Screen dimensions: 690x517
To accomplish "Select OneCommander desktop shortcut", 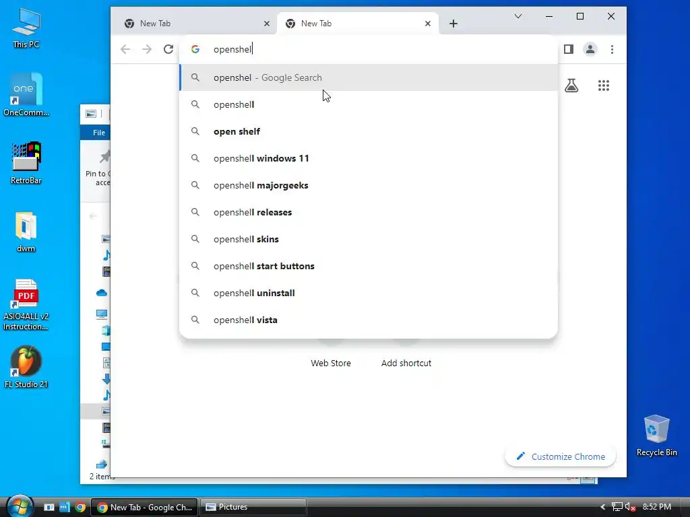I will (x=26, y=95).
